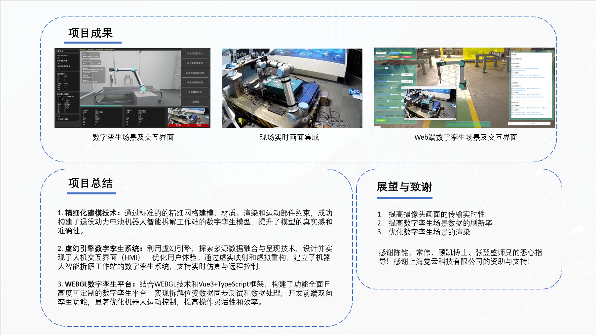
Task: Click the 终止程序 button
Action: pos(195,102)
